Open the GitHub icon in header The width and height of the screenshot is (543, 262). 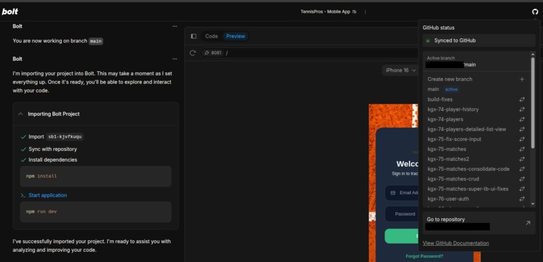535,11
